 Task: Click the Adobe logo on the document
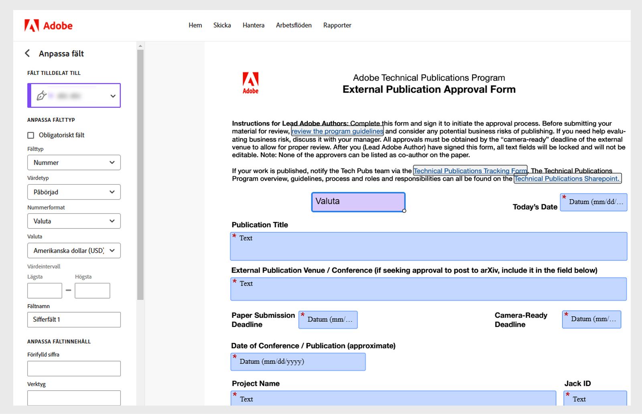(250, 83)
